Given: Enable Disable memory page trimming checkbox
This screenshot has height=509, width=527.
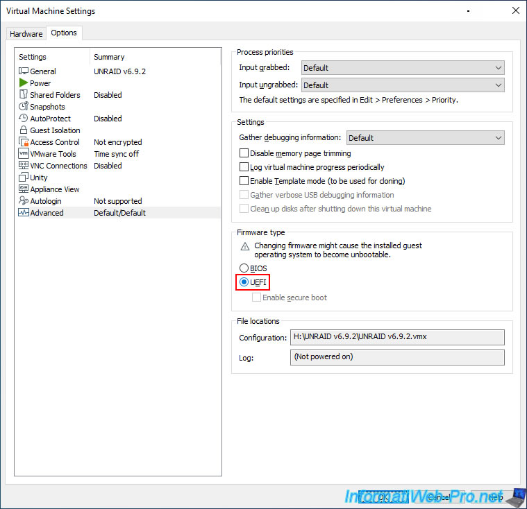Looking at the screenshot, I should pyautogui.click(x=244, y=153).
